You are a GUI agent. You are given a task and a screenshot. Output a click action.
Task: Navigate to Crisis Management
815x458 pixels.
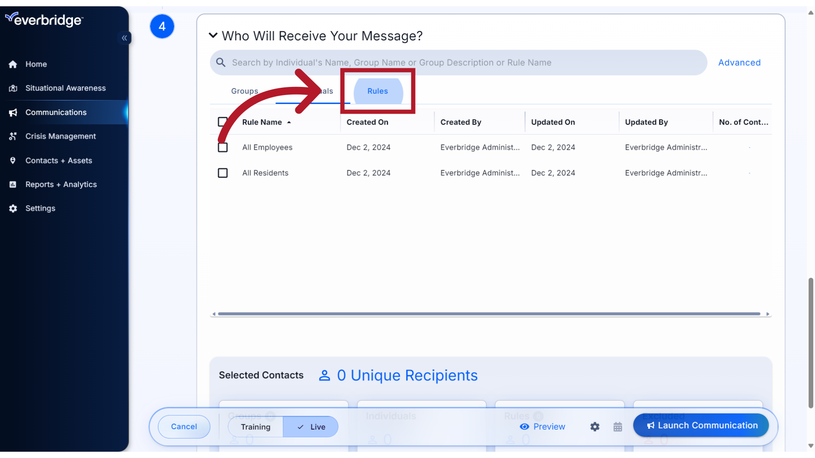(x=60, y=136)
